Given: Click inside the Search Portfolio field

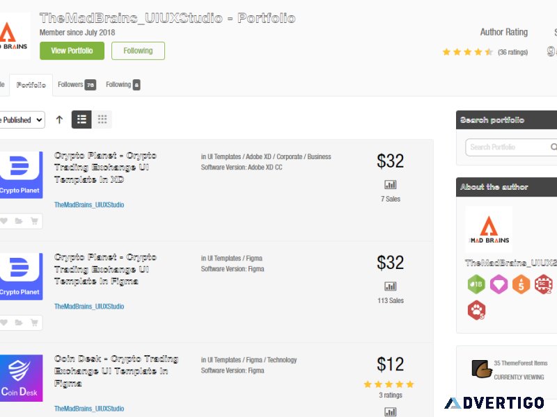Looking at the screenshot, I should pos(508,147).
